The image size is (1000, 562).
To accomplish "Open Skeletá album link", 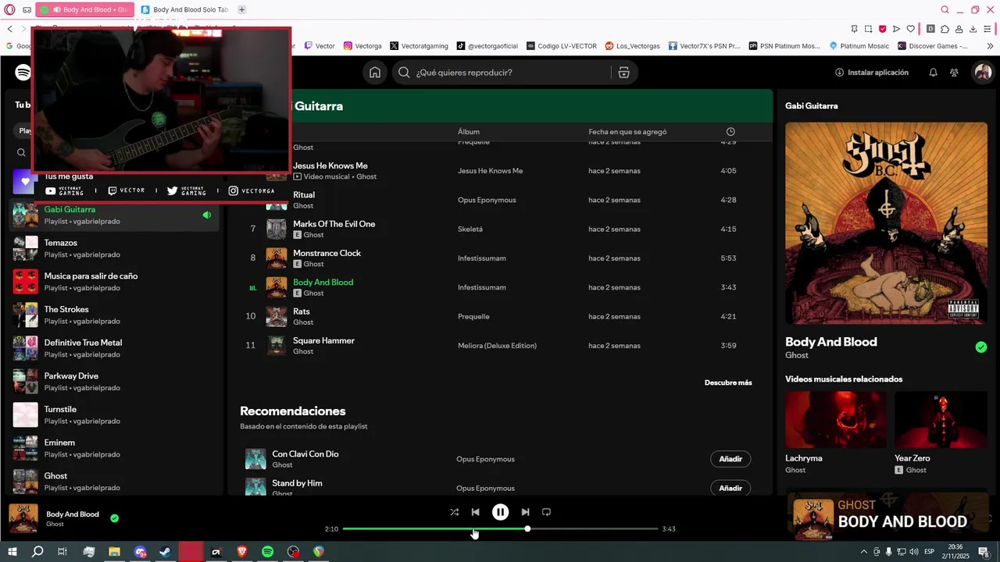I will pyautogui.click(x=470, y=229).
